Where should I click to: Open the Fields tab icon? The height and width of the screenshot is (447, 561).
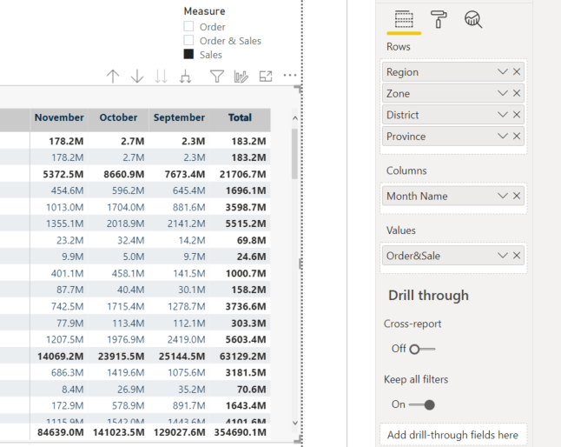tap(404, 19)
